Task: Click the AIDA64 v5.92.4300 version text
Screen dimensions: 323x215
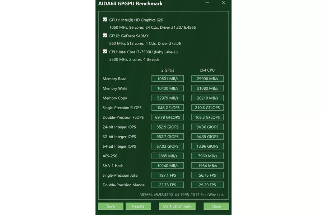Action: pos(156,195)
